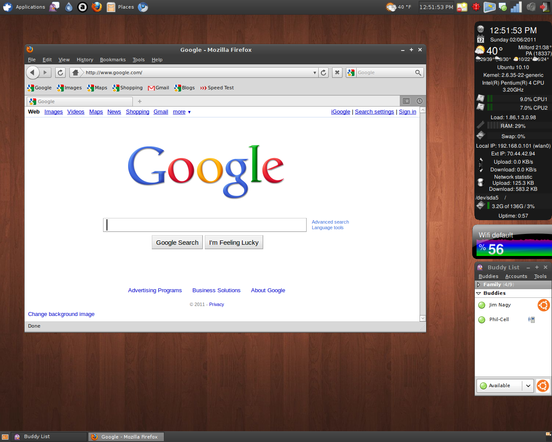Open the Maps bookmark in bookmarks toolbar

[97, 88]
